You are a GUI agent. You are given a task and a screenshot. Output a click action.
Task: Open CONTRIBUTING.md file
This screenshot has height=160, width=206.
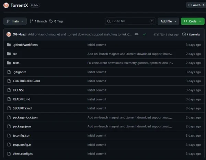pos(26,81)
